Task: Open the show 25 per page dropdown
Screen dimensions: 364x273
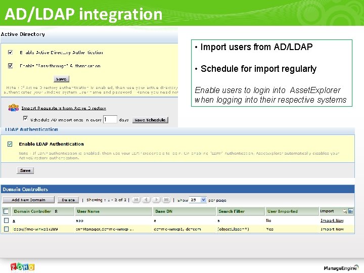Action: point(198,200)
